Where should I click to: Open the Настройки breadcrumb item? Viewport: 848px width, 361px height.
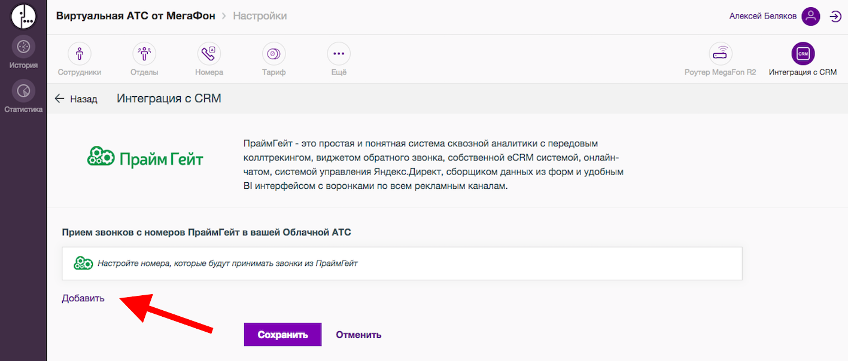260,16
